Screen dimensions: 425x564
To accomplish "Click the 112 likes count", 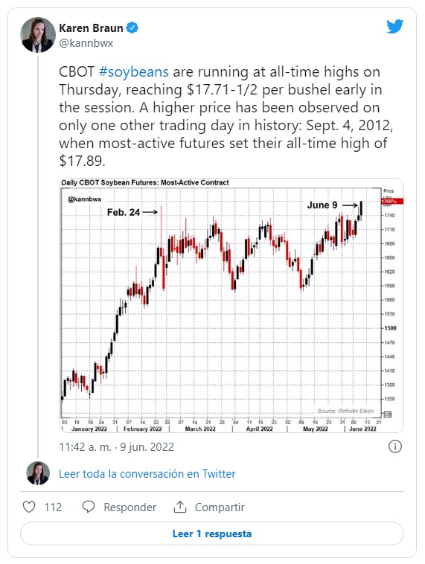I will (x=53, y=507).
